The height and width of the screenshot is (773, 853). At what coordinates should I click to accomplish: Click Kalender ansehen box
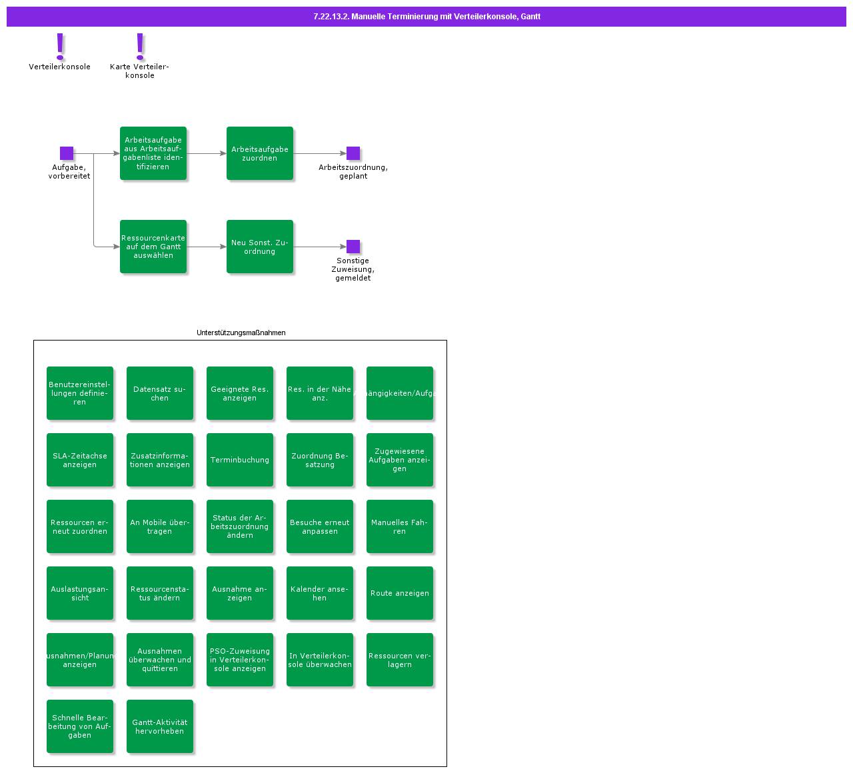(320, 593)
